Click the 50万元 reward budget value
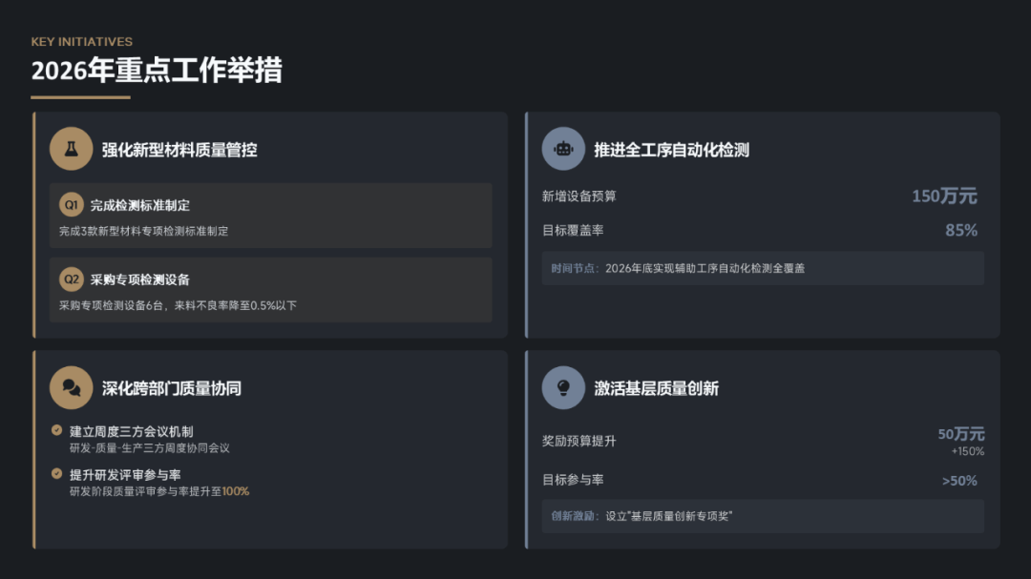Screen dimensions: 1031x579 960,435
